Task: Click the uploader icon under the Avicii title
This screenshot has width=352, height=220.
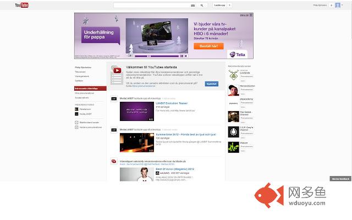Action: point(157,173)
